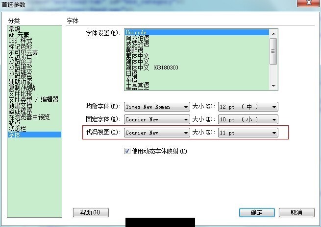Click scroll down arrow in font list
Viewport: 321px width, 227px height.
[x=273, y=86]
